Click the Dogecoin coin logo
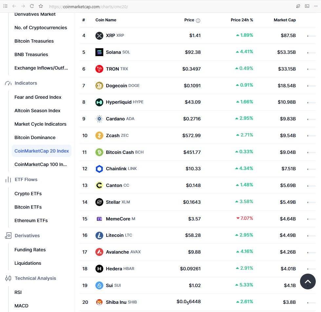This screenshot has height=312, width=321. click(x=99, y=86)
